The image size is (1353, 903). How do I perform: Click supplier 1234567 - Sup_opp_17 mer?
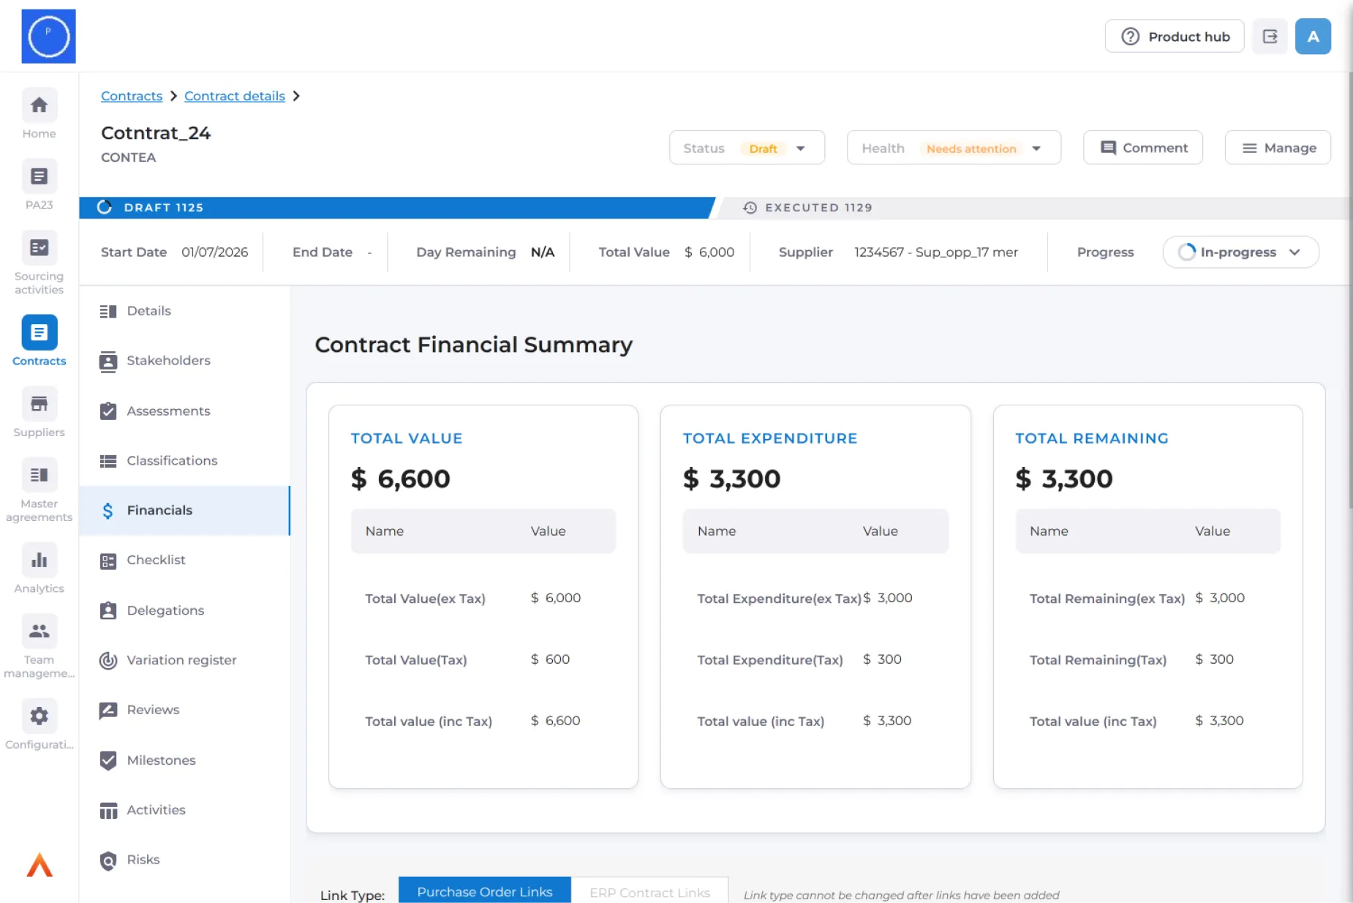click(x=936, y=252)
